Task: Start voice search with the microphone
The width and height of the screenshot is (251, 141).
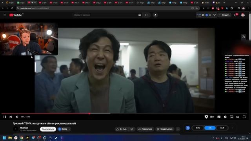Action: tap(155, 15)
